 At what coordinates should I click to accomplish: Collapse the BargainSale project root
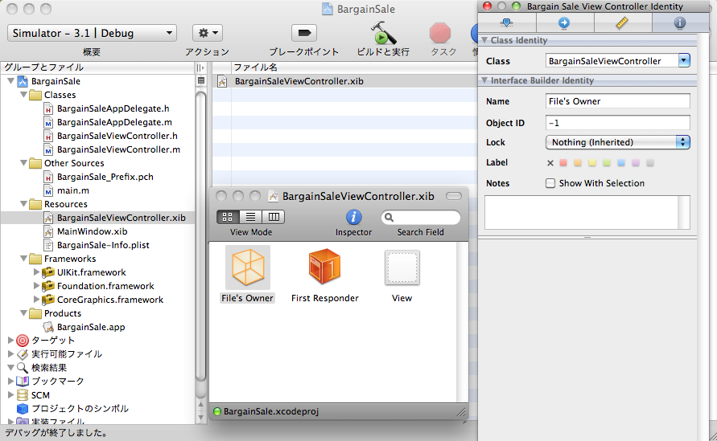(x=11, y=81)
